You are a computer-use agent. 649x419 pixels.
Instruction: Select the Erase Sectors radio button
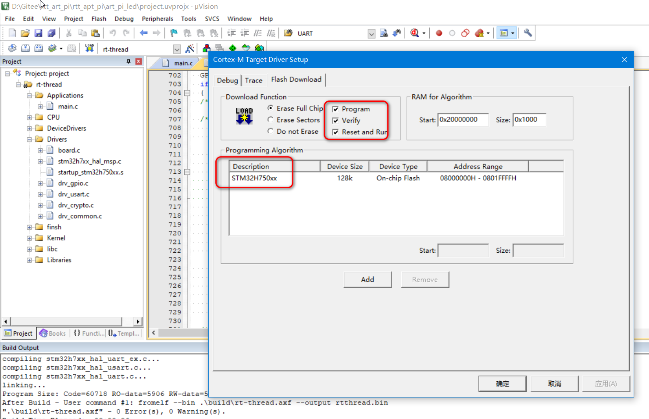(271, 119)
